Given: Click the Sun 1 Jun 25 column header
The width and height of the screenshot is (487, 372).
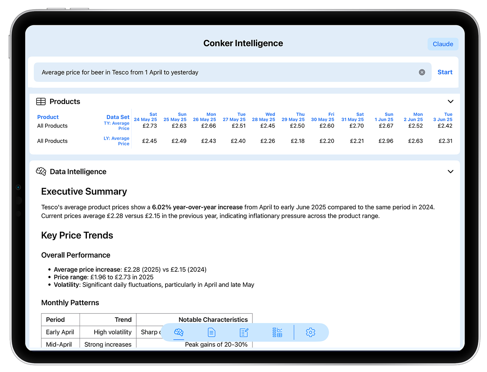Looking at the screenshot, I should pos(384,117).
